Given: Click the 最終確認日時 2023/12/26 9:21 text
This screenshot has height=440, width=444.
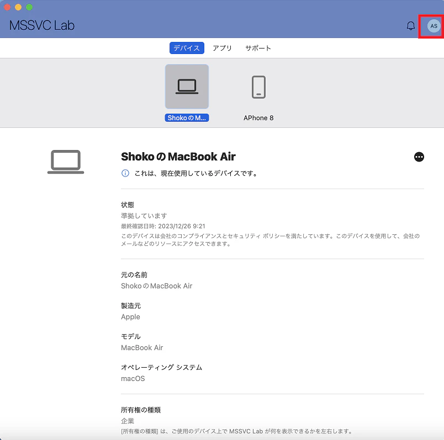Looking at the screenshot, I should (x=163, y=226).
